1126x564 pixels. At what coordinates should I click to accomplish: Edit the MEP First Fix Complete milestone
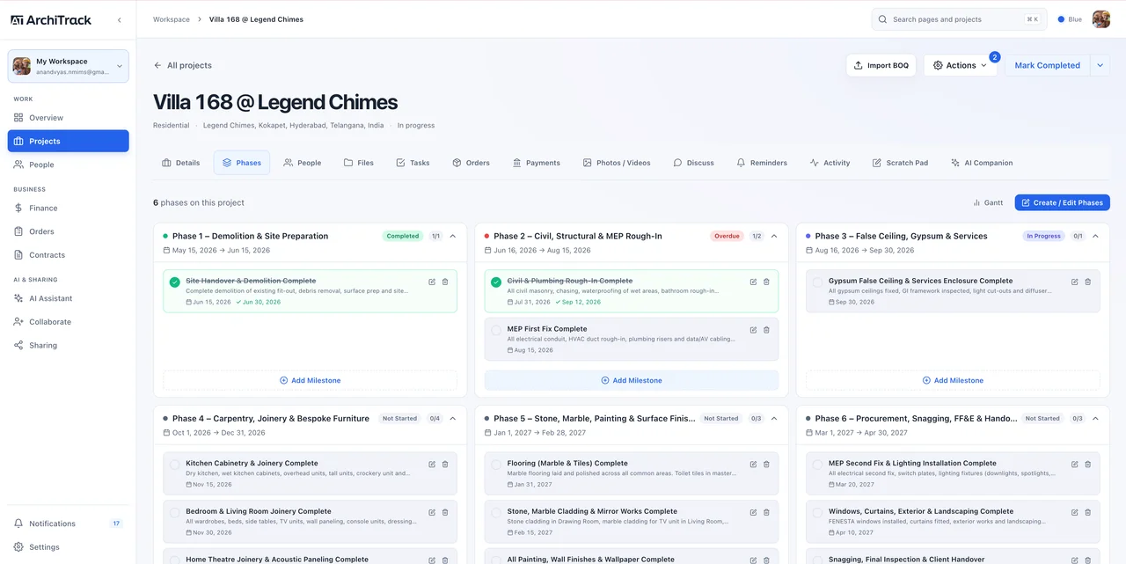coord(753,330)
